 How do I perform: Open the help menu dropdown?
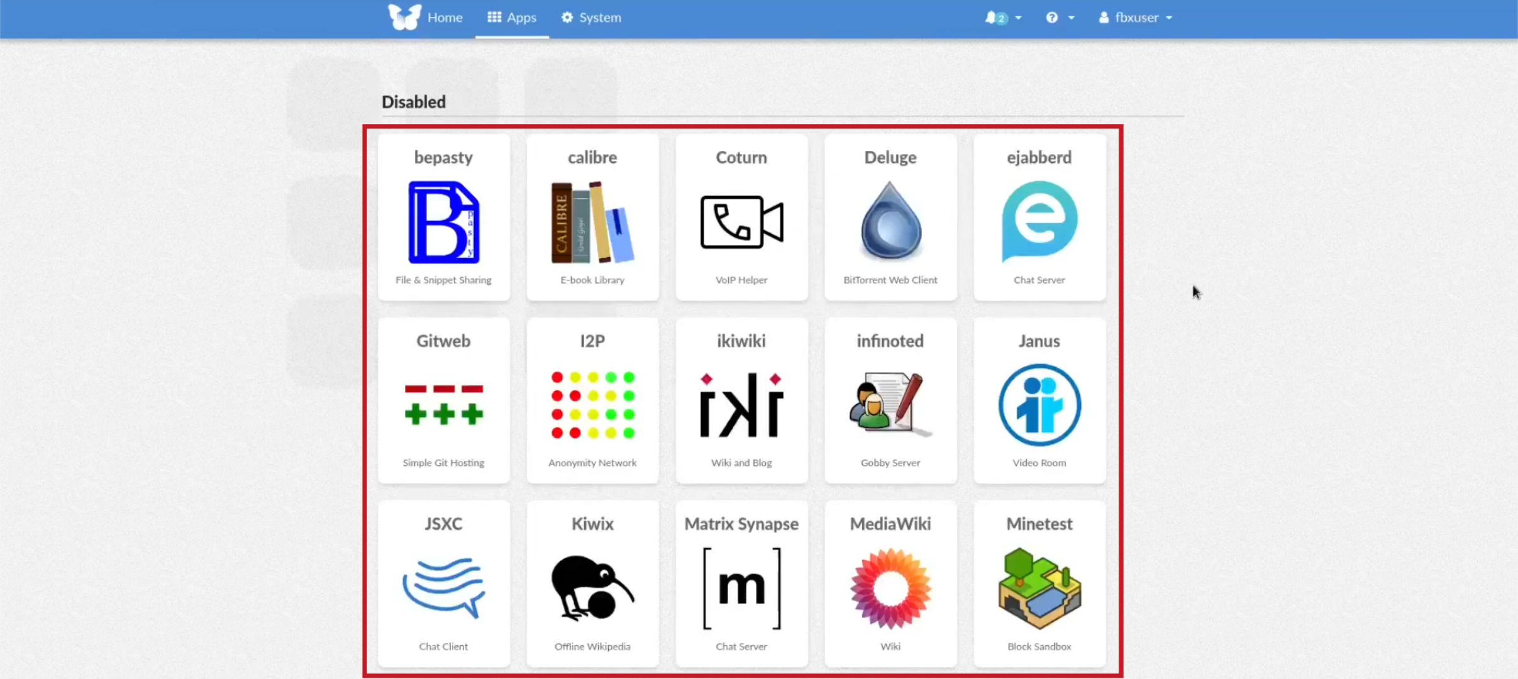click(1058, 18)
